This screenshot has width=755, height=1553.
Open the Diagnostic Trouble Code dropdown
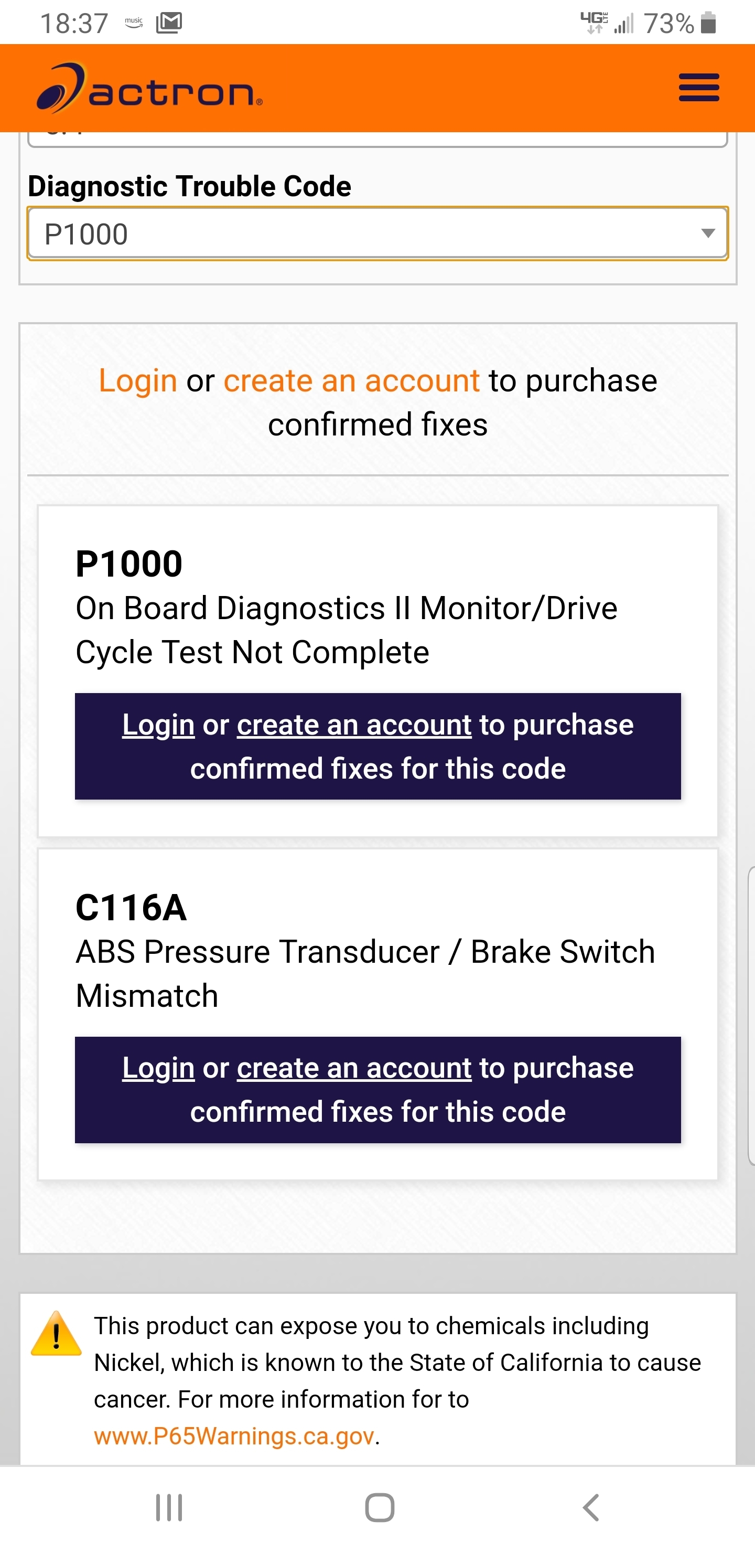tap(377, 234)
